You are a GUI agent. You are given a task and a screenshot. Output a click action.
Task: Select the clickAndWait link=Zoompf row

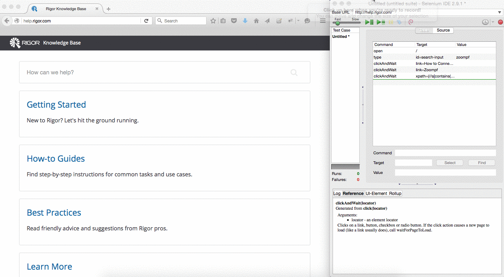[x=434, y=70]
